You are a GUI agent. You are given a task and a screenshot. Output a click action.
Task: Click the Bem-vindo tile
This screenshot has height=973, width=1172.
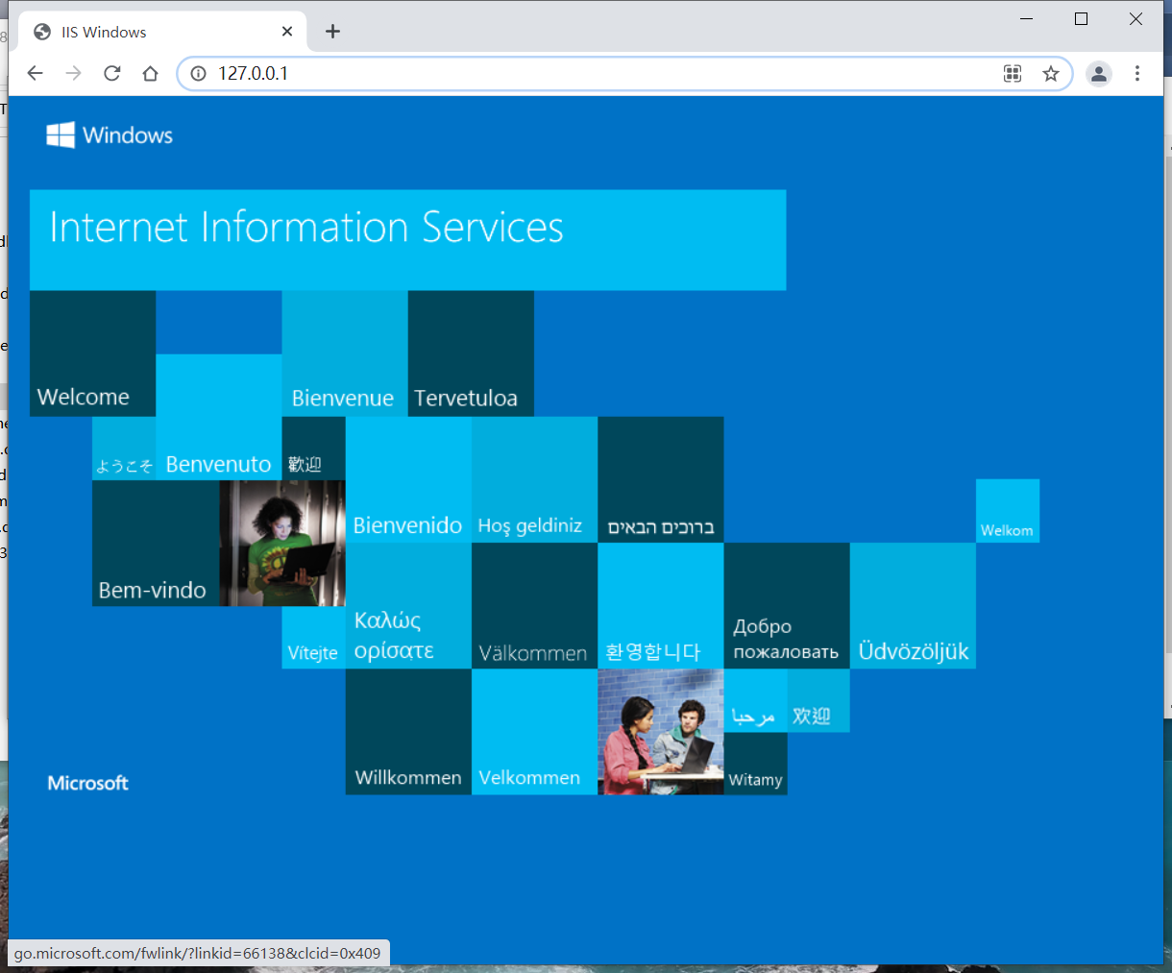tap(156, 544)
